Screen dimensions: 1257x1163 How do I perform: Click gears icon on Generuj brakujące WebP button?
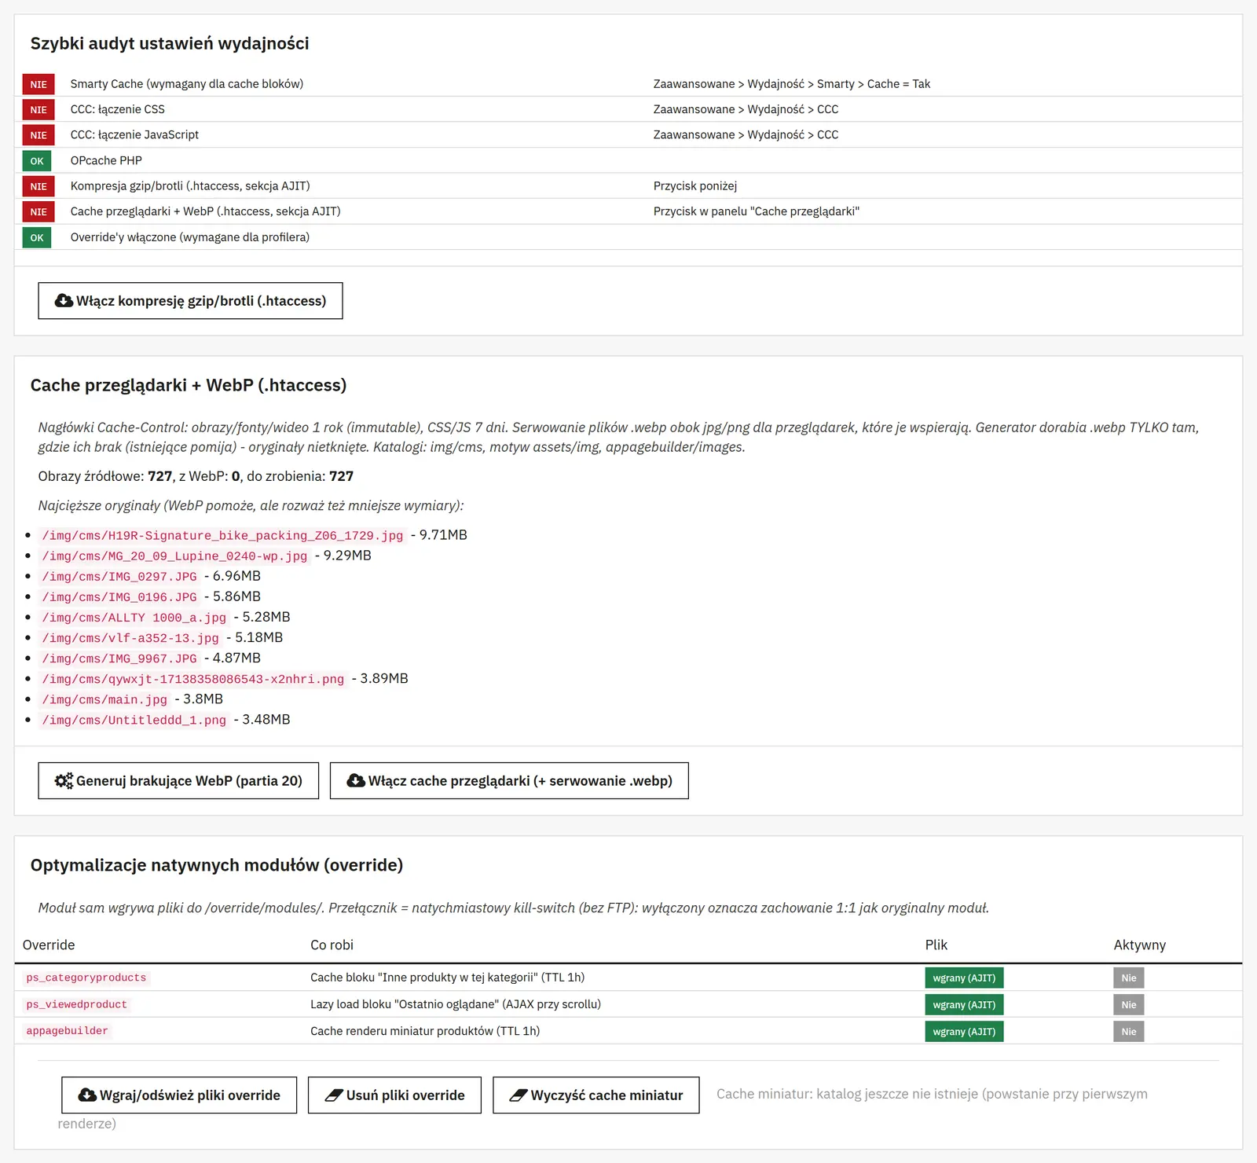64,781
